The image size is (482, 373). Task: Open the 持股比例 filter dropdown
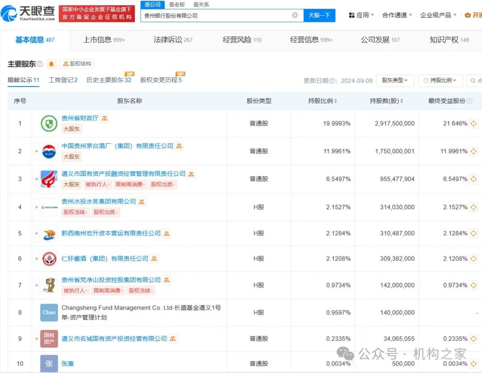tap(440, 80)
